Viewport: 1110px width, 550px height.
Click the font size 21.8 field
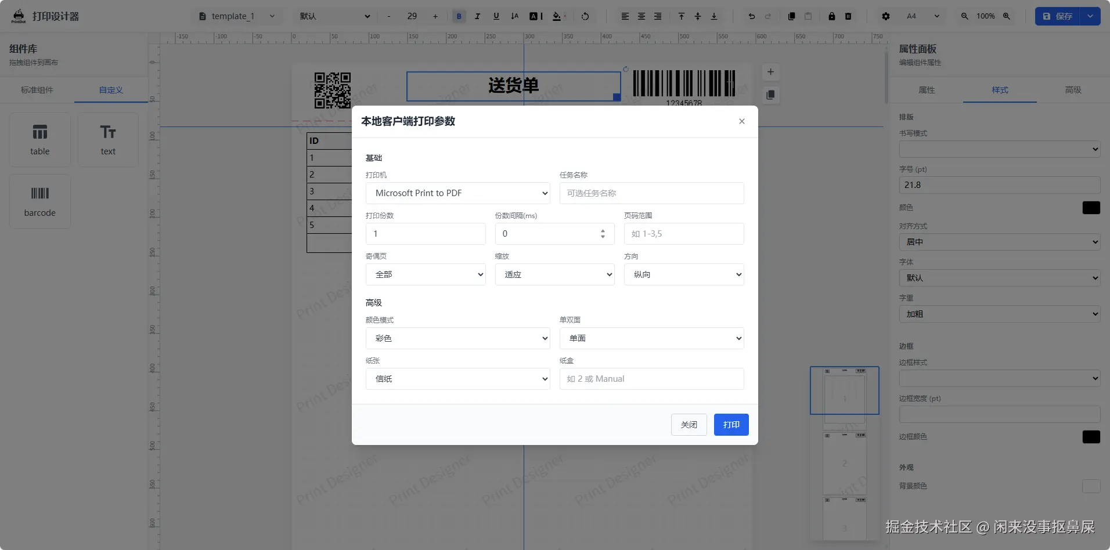coord(1000,185)
